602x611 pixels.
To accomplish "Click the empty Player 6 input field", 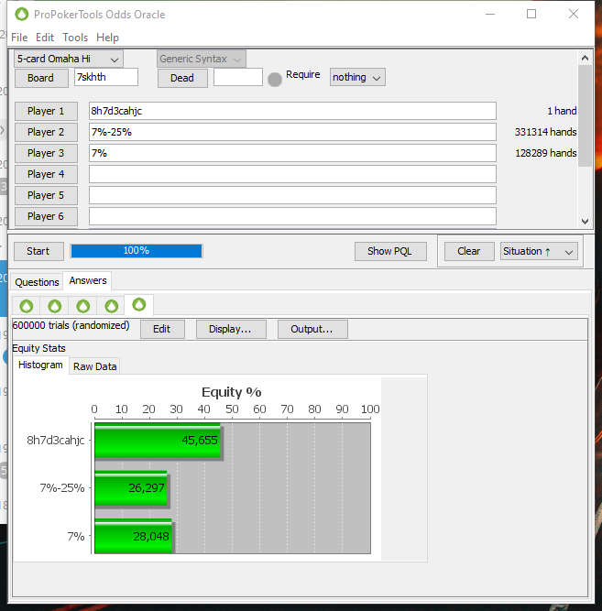I will tap(292, 216).
